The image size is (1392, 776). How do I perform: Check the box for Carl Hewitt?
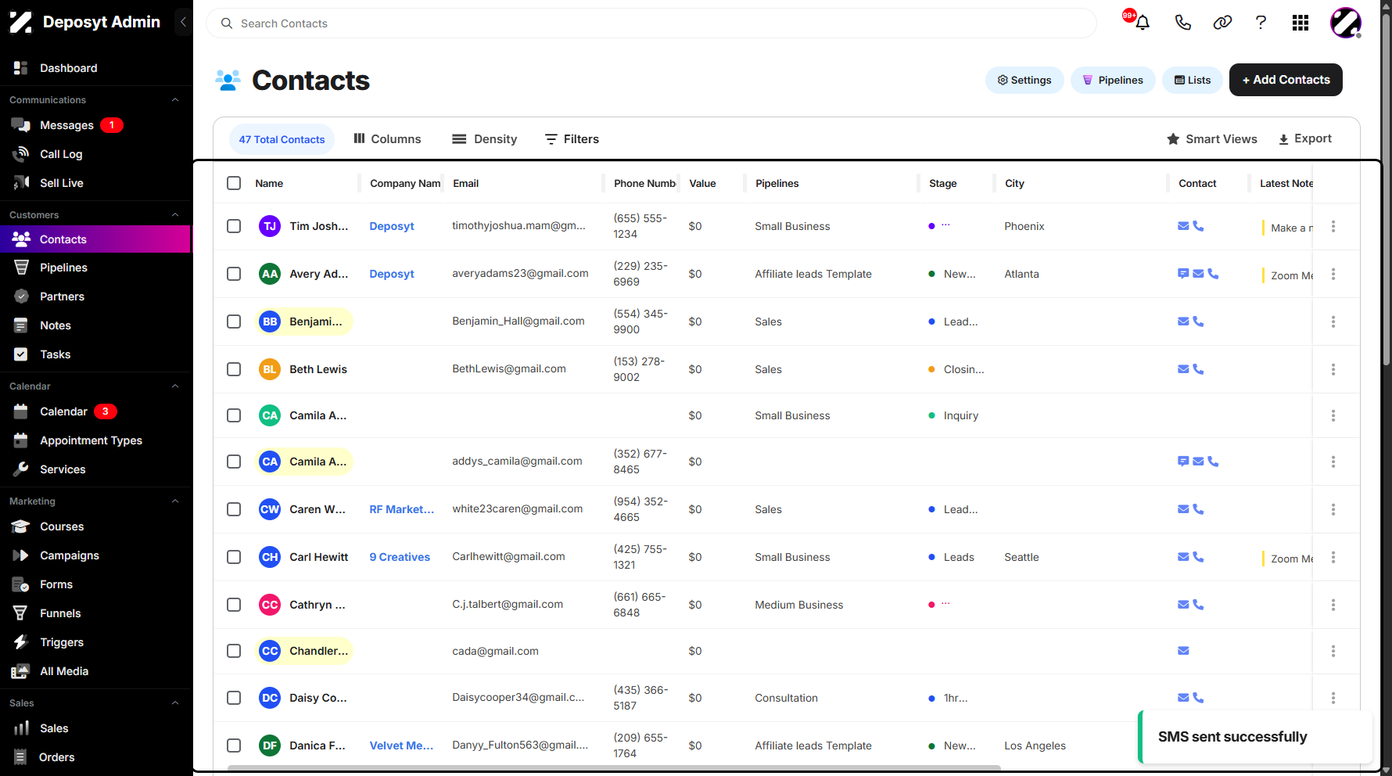point(234,557)
